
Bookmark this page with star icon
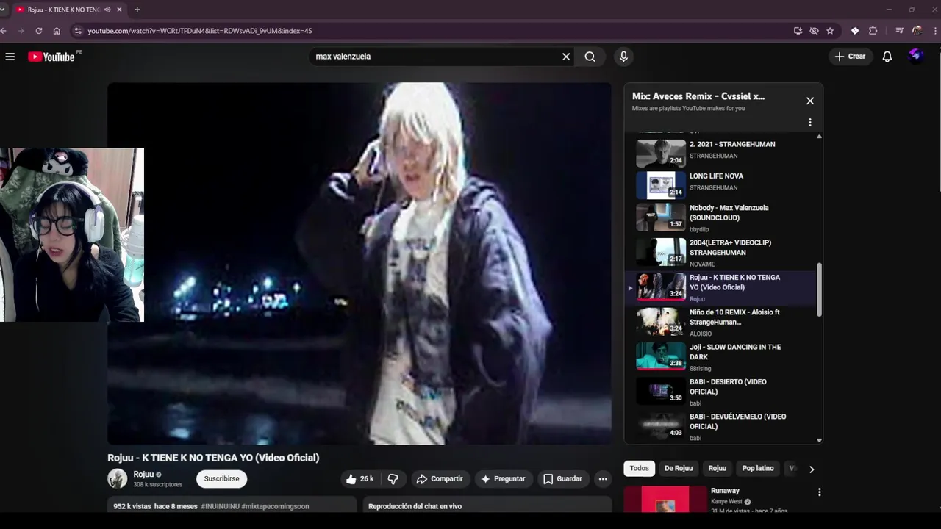830,31
